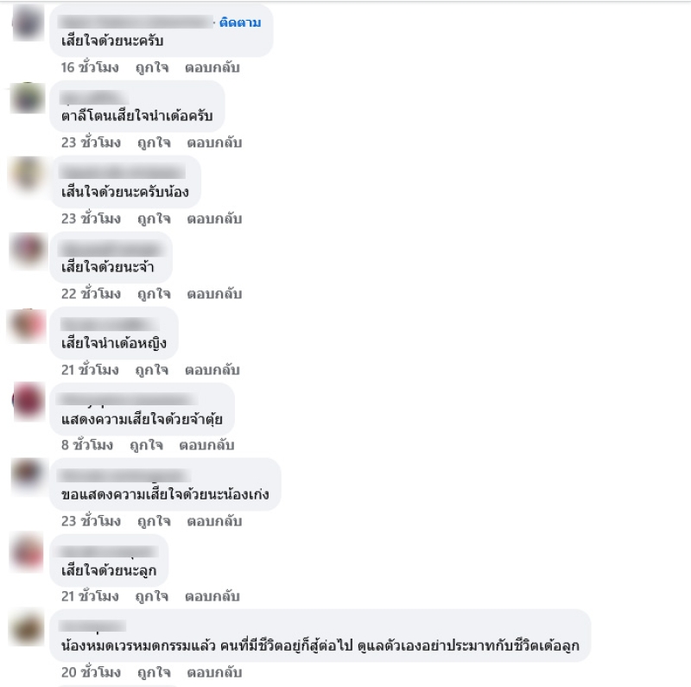The image size is (691, 687).
Task: Reply to the เสียใจด้วยนะจ้า comment
Action: click(214, 294)
